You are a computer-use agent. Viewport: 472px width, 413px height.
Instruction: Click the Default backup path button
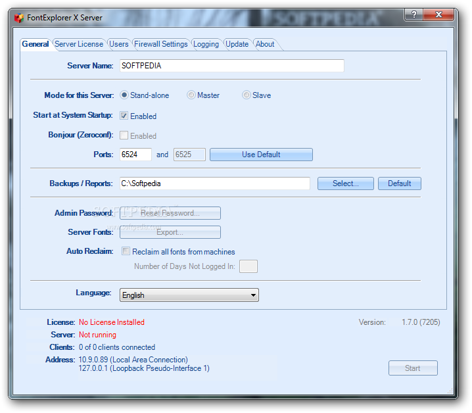pos(400,183)
